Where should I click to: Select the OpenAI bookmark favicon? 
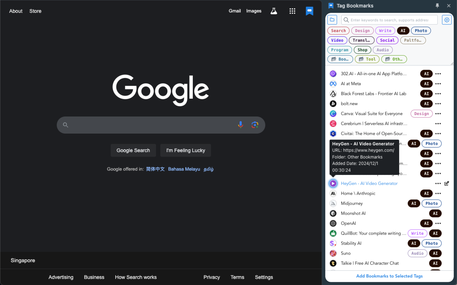click(x=333, y=223)
